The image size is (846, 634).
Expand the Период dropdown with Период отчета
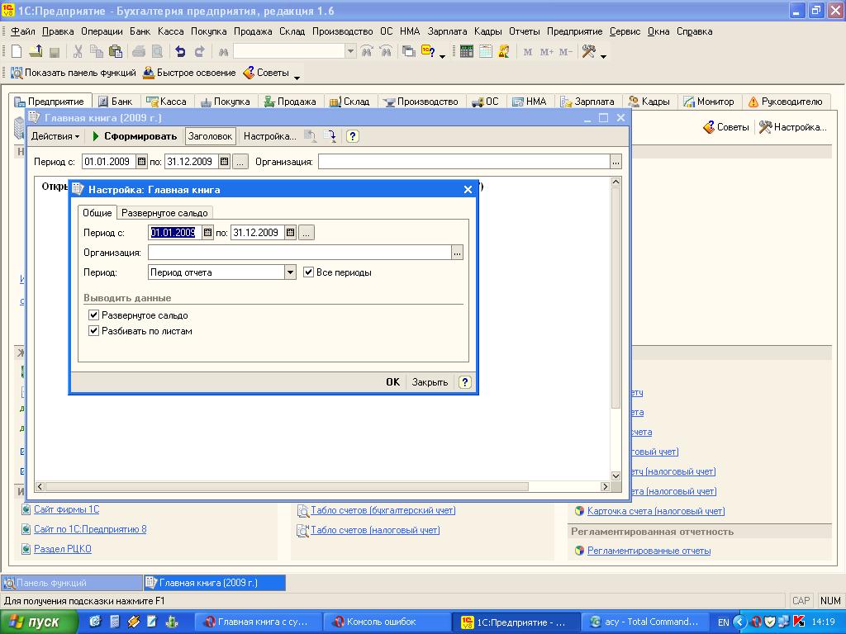point(290,272)
